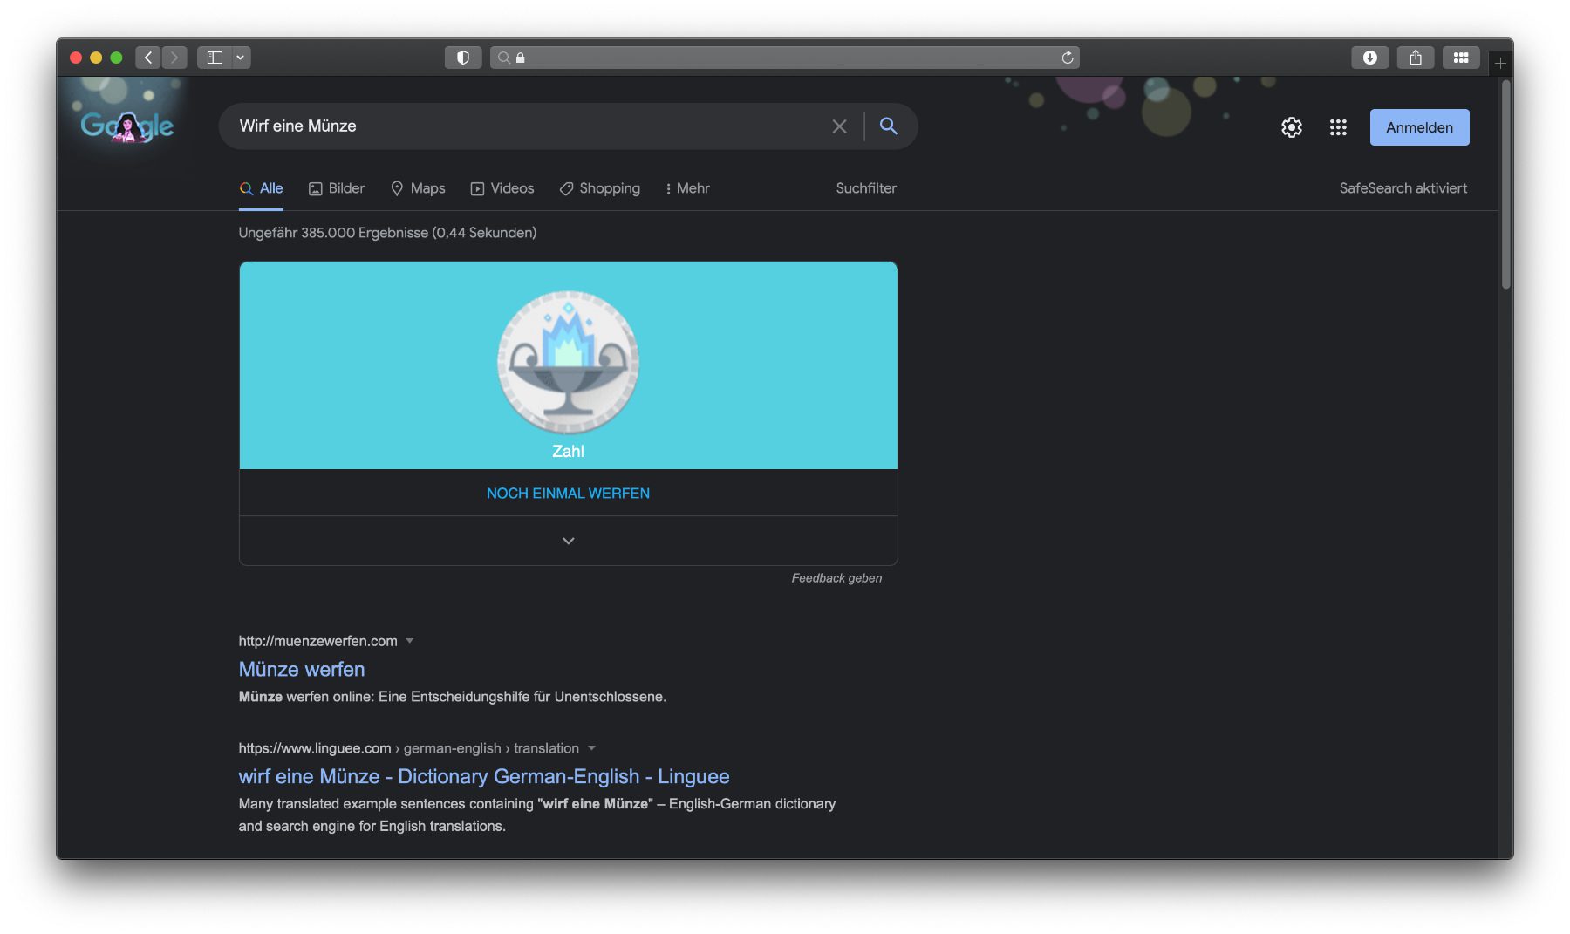The height and width of the screenshot is (934, 1570).
Task: Expand the coin flip widget chevron
Action: [x=568, y=541]
